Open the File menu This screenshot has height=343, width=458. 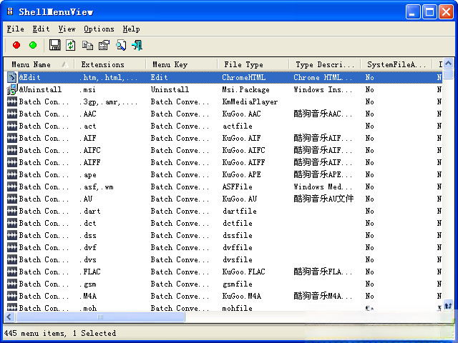16,29
